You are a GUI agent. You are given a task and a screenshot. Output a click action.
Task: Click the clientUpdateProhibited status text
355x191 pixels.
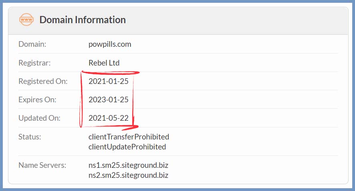coord(127,147)
